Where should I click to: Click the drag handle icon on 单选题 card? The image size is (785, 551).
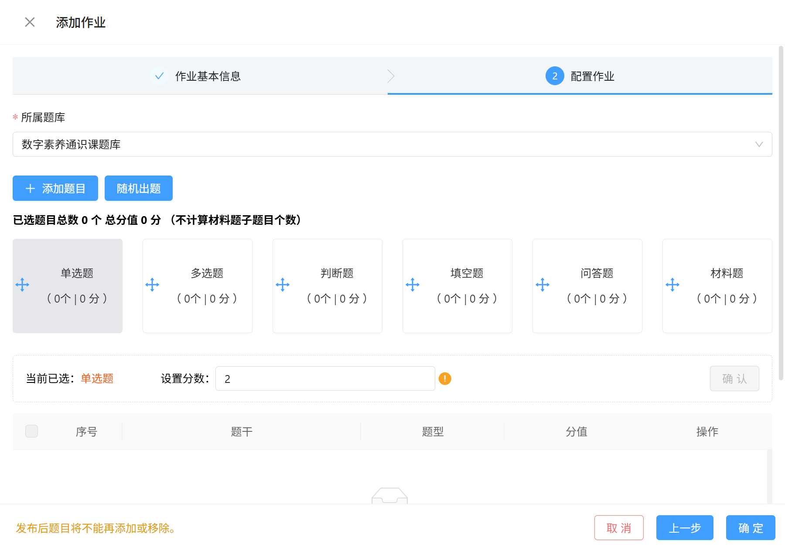coord(22,285)
